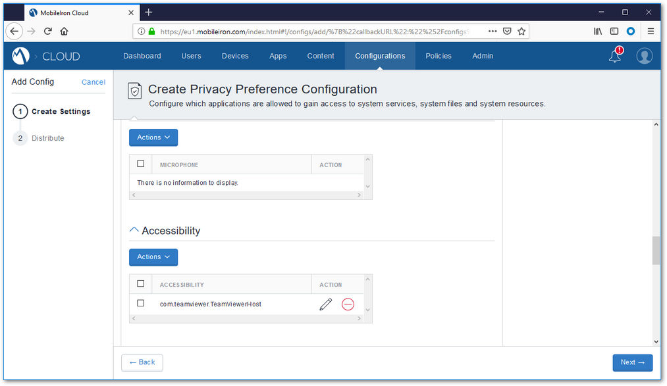The image size is (667, 386).
Task: Click the ACCESSIBILITY column header
Action: [x=182, y=285]
